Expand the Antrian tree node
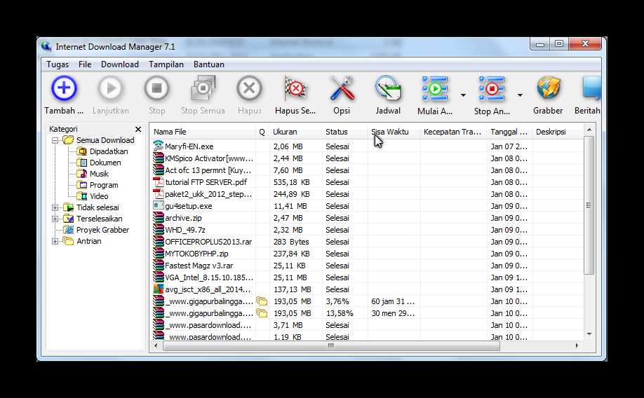 click(55, 241)
